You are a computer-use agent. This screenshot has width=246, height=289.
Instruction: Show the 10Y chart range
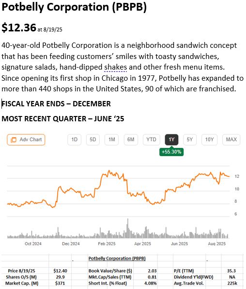click(209, 140)
